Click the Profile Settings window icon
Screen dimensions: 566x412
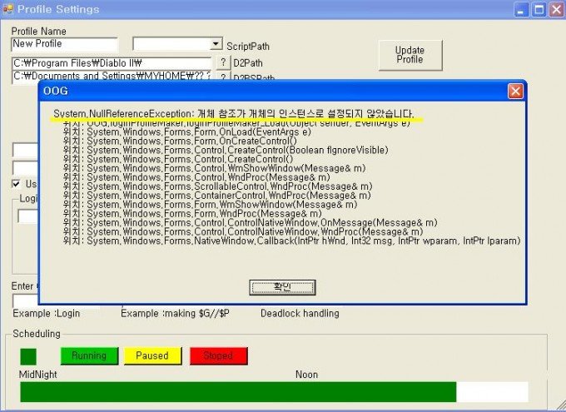pos(8,8)
